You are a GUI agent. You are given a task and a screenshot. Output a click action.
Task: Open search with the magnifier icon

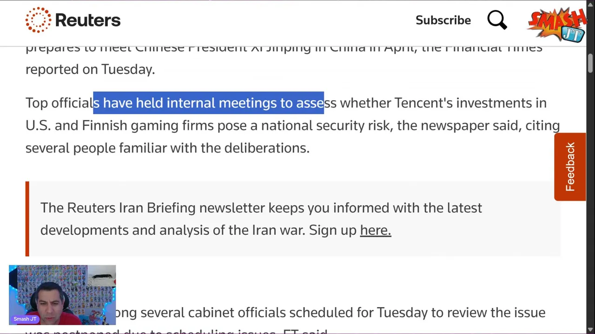(x=497, y=20)
